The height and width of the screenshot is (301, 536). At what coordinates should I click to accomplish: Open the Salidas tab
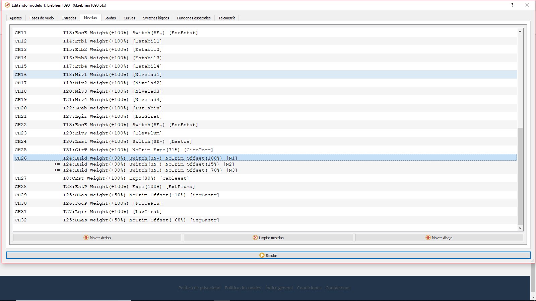[110, 18]
